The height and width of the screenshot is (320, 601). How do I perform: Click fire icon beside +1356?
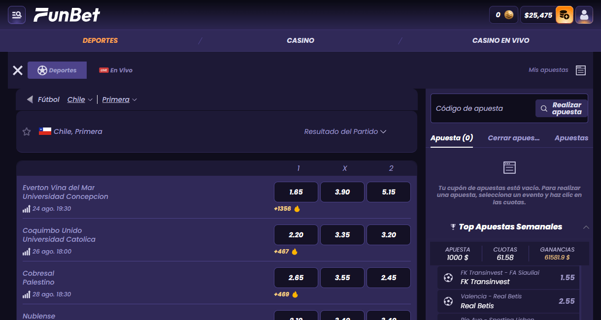(297, 209)
